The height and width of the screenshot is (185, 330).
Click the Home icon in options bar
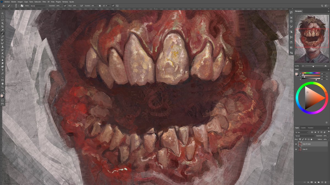[x=4, y=6]
